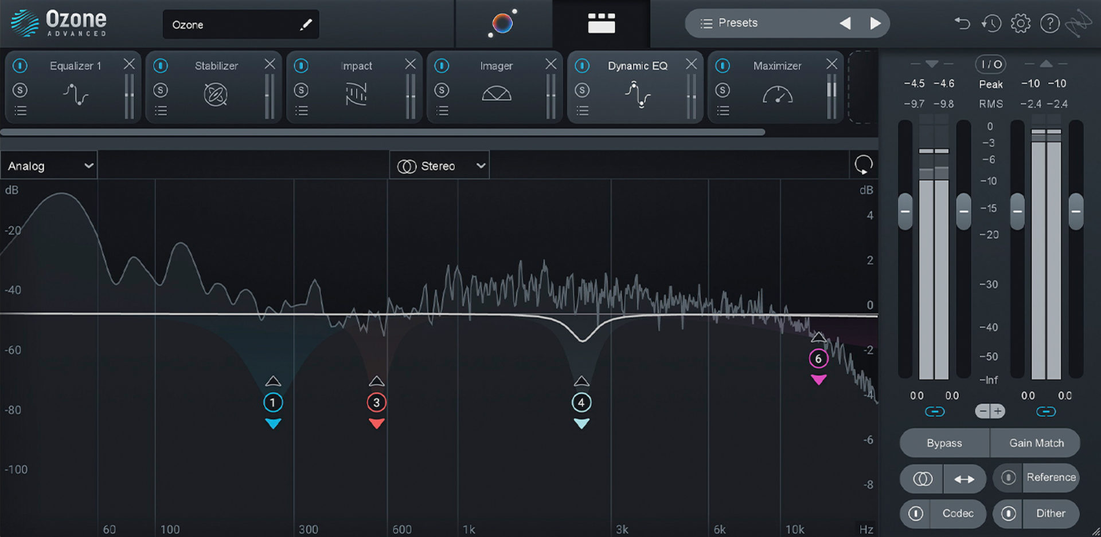The height and width of the screenshot is (537, 1101).
Task: Select the Impact module icon
Action: [x=356, y=94]
